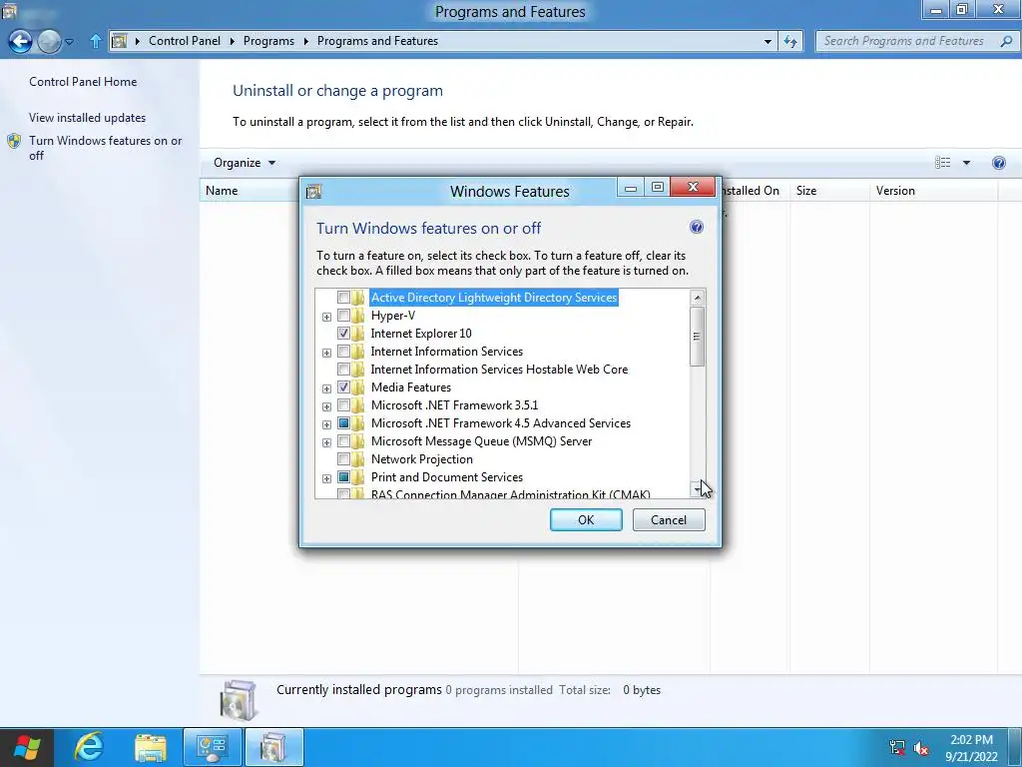1022x767 pixels.
Task: Expand Print and Document Services node
Action: tap(326, 478)
